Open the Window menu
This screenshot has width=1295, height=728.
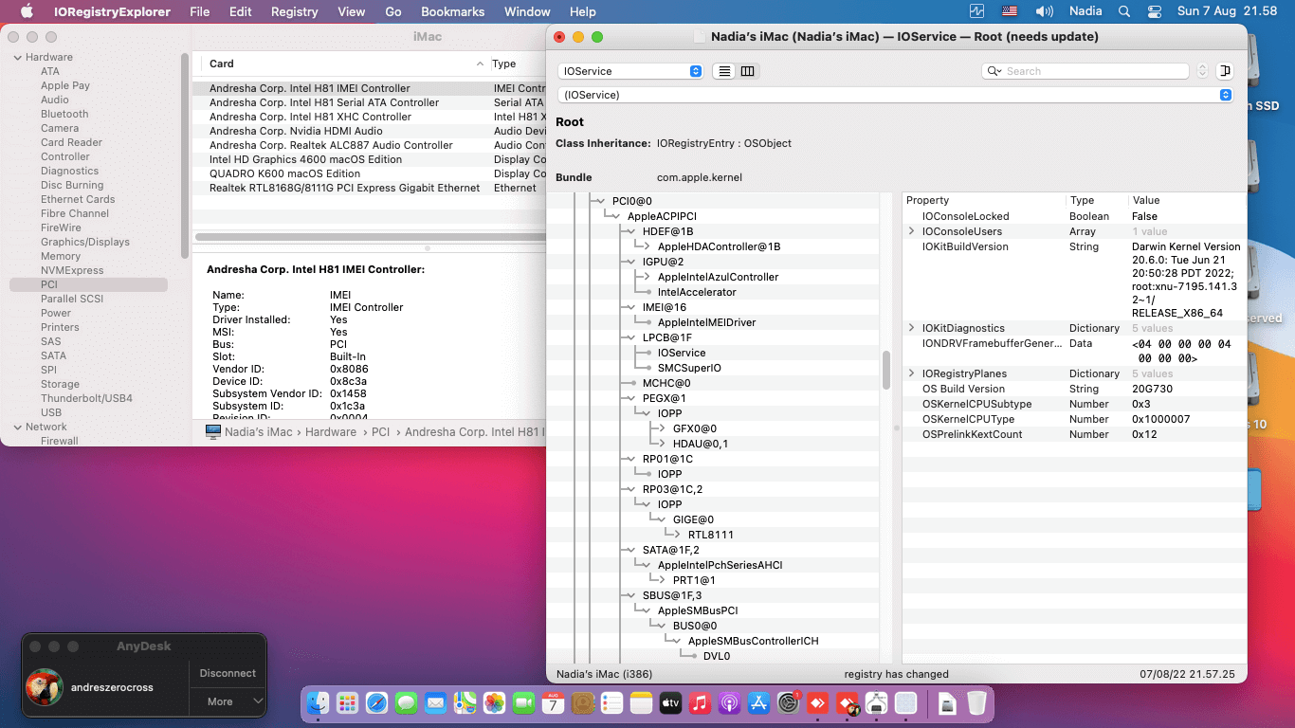click(527, 11)
